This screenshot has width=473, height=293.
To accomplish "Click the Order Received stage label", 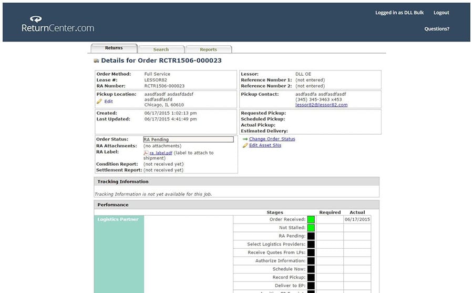I will [x=287, y=219].
